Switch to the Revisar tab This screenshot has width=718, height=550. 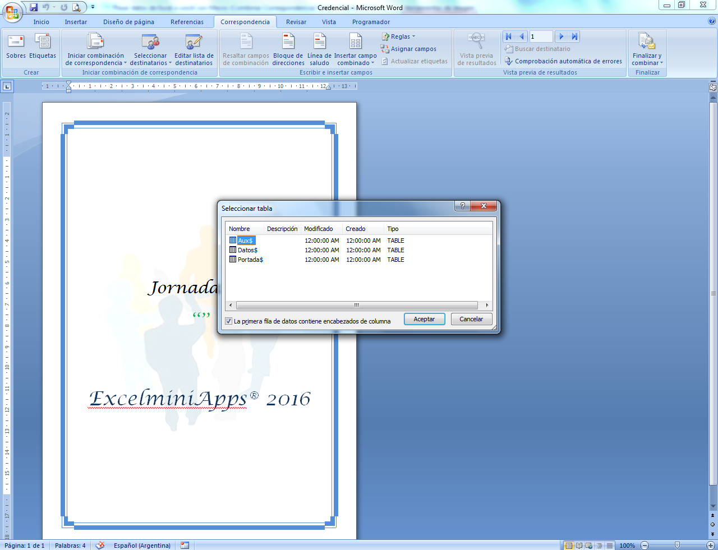[x=296, y=22]
